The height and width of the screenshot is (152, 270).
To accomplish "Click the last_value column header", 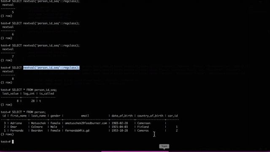I will click(10, 93).
